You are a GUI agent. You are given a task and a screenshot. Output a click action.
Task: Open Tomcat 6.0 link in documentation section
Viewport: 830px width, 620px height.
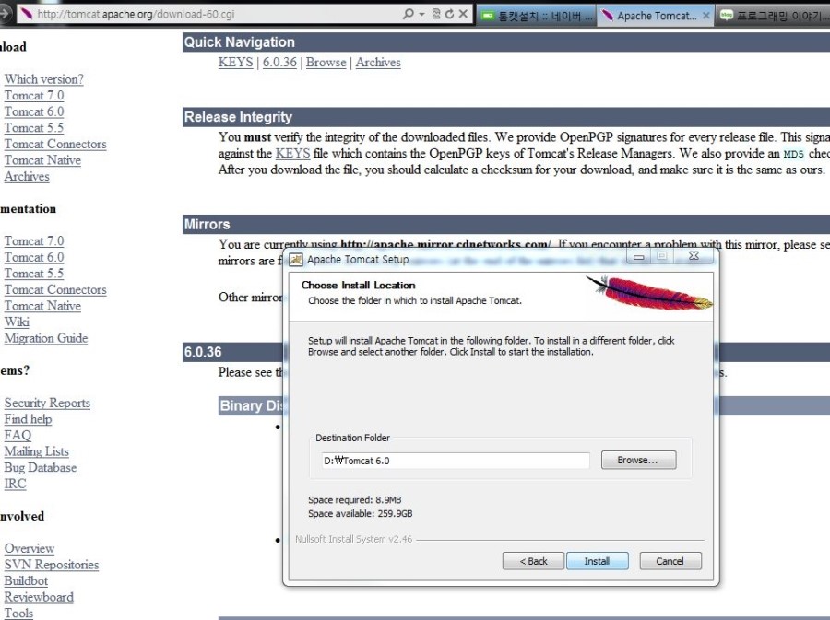pyautogui.click(x=34, y=257)
